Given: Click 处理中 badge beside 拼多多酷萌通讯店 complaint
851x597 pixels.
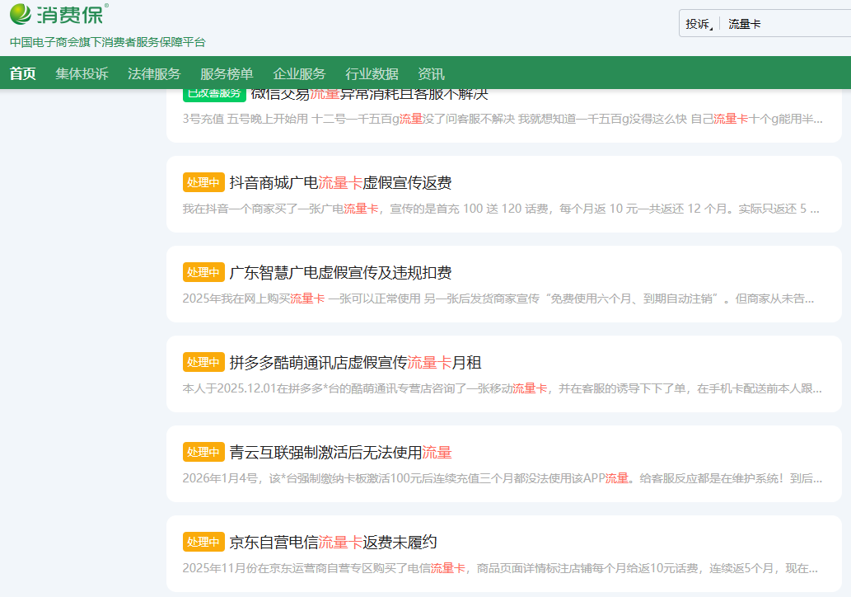Looking at the screenshot, I should pos(203,363).
